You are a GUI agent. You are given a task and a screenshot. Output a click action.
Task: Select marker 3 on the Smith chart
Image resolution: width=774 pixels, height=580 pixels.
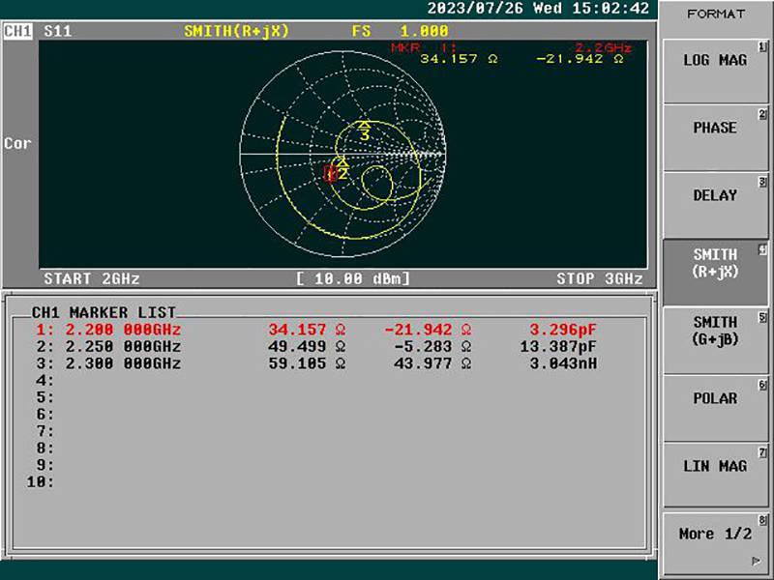365,130
